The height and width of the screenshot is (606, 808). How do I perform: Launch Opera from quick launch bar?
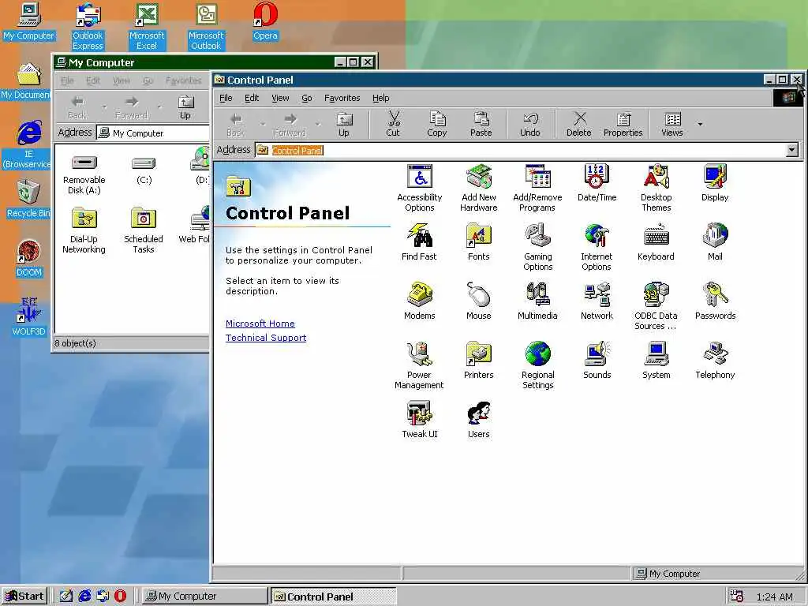pos(120,596)
